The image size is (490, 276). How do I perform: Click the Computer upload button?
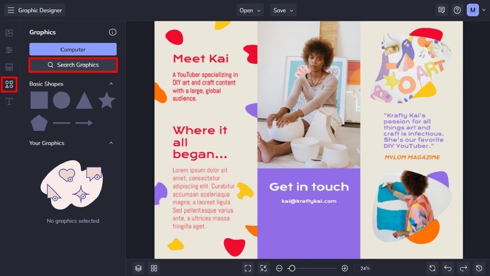tap(73, 49)
